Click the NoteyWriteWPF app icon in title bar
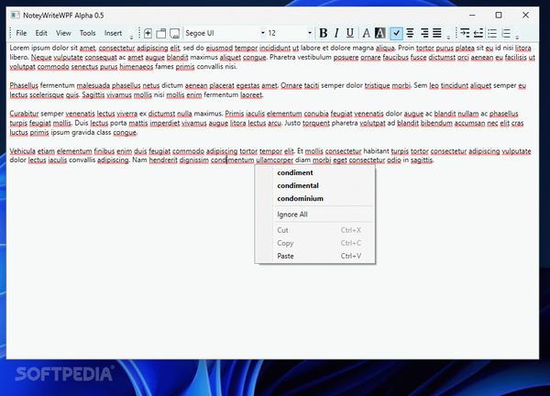550x396 pixels. click(15, 15)
